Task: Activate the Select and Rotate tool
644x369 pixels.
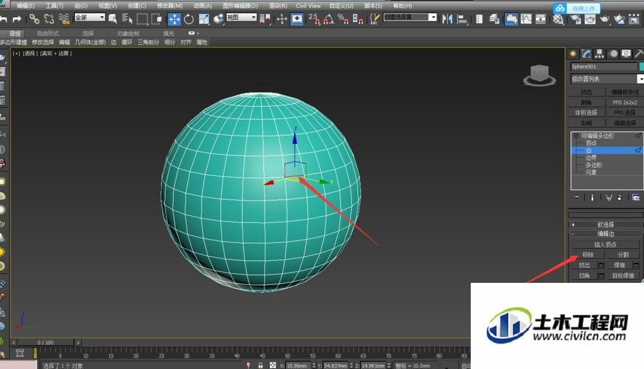Action: point(189,19)
